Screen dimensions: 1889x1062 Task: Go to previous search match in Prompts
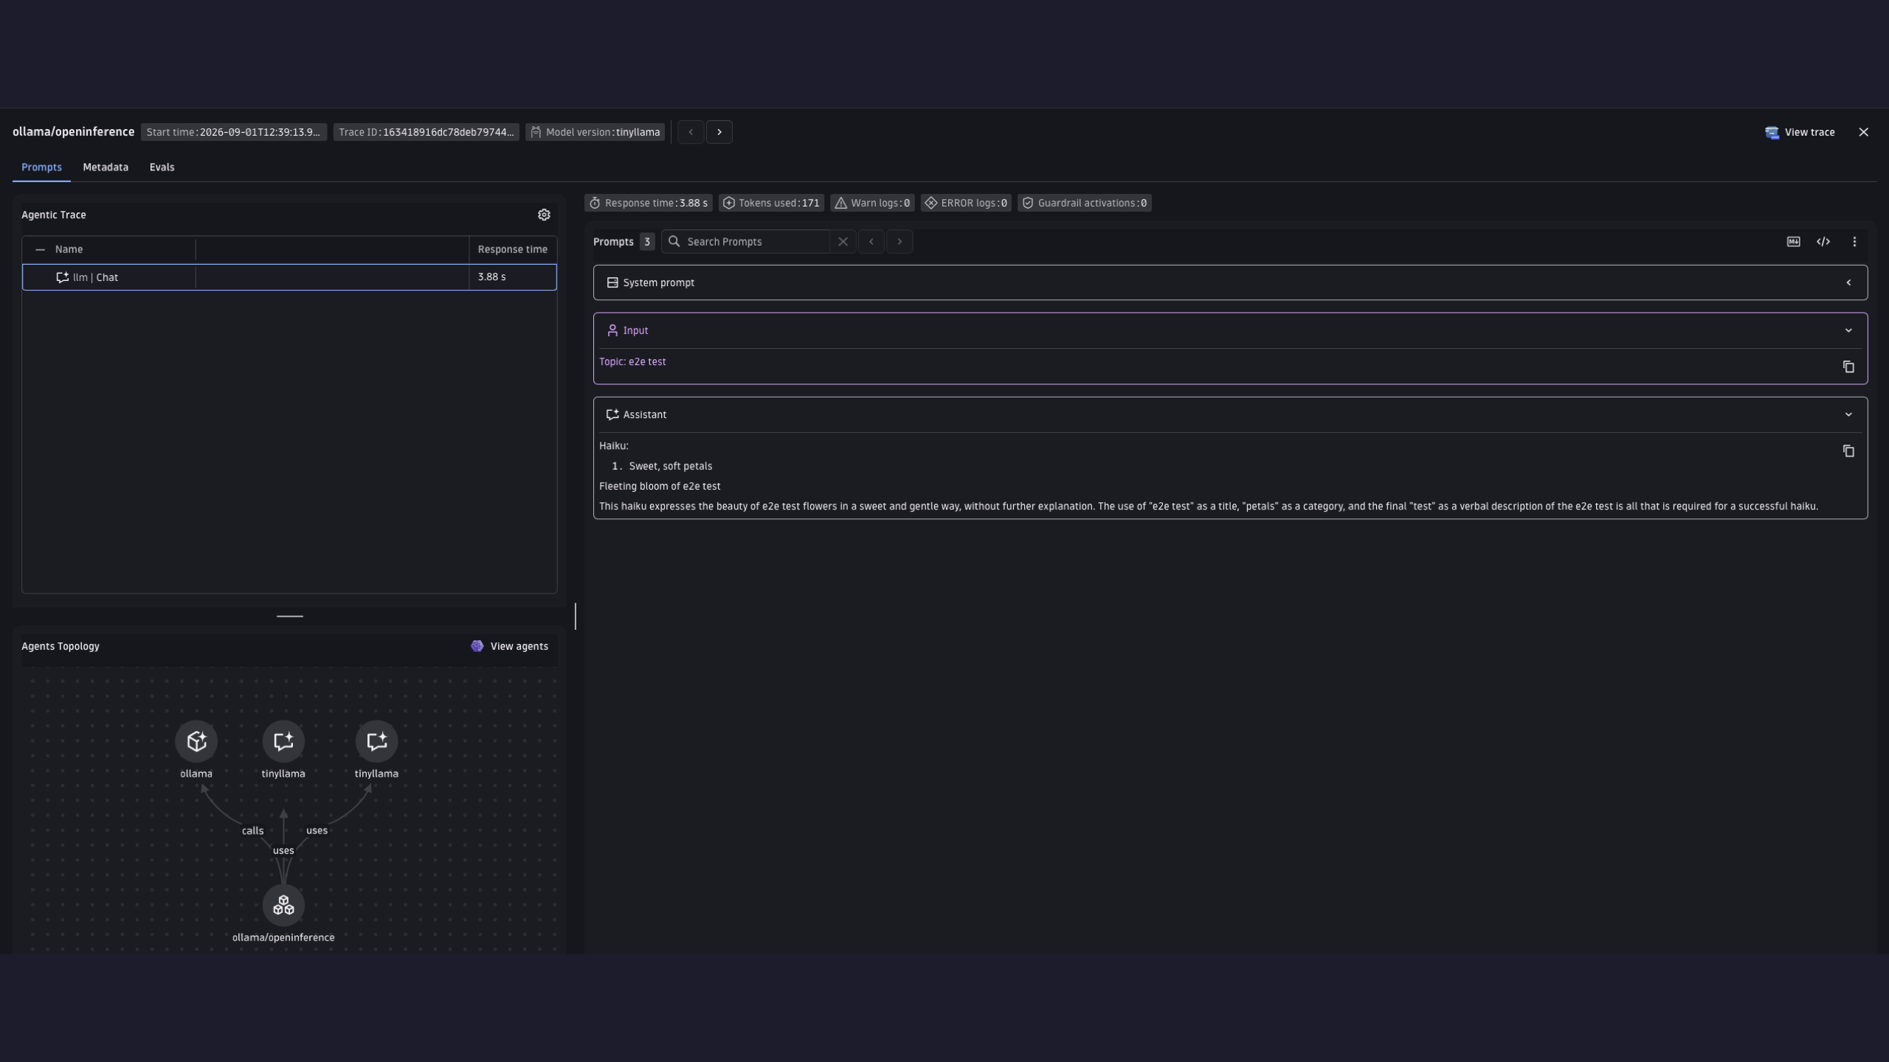click(x=871, y=242)
